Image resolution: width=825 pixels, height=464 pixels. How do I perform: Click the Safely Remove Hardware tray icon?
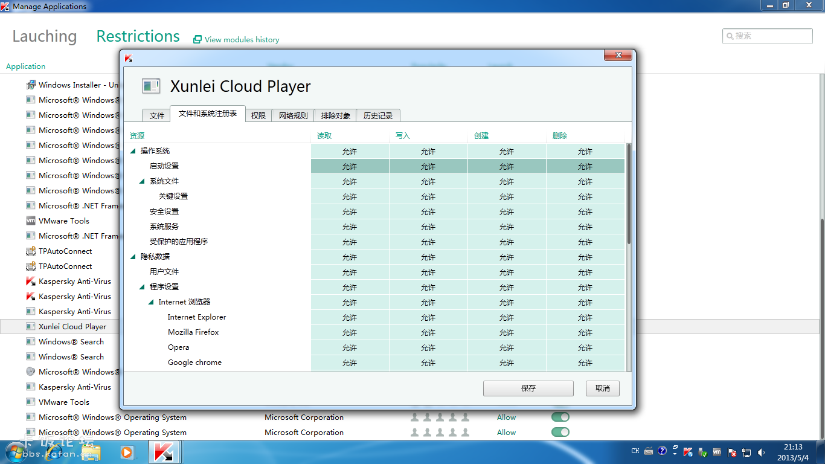tap(702, 452)
